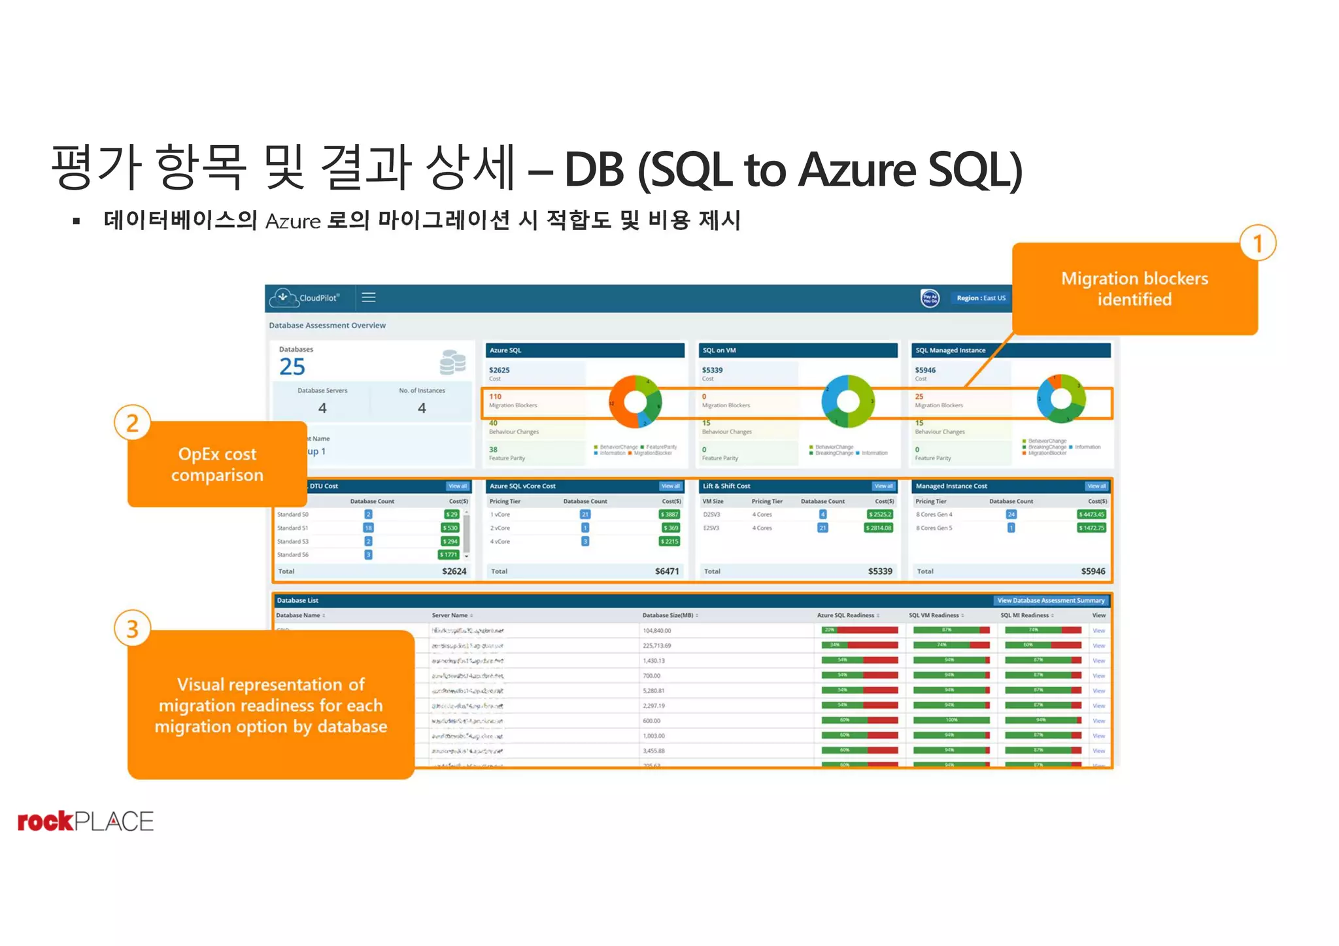Image resolution: width=1339 pixels, height=946 pixels.
Task: Sort by Database Size(MB) column
Action: [x=670, y=615]
